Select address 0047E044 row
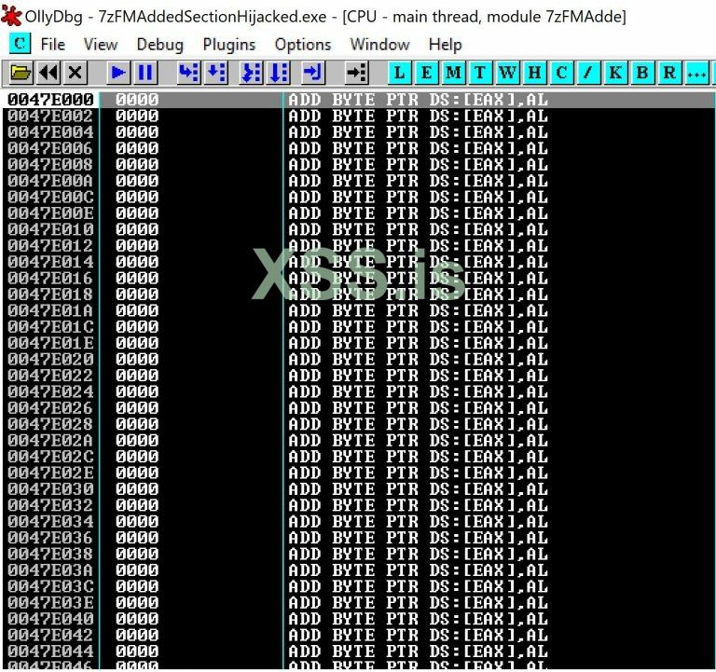Image resolution: width=716 pixels, height=672 pixels. click(x=358, y=651)
